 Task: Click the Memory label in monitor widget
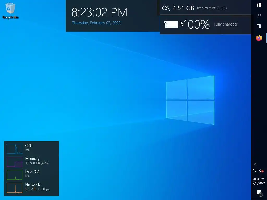(x=32, y=159)
